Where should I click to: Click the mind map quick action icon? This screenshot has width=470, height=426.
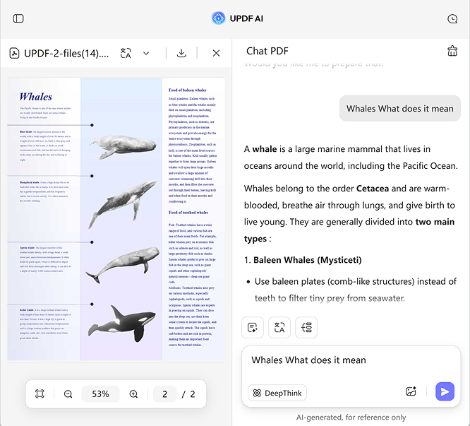click(x=306, y=327)
